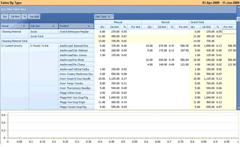Click the sort arrow on Group header
240x147 pixels.
pos(24,26)
